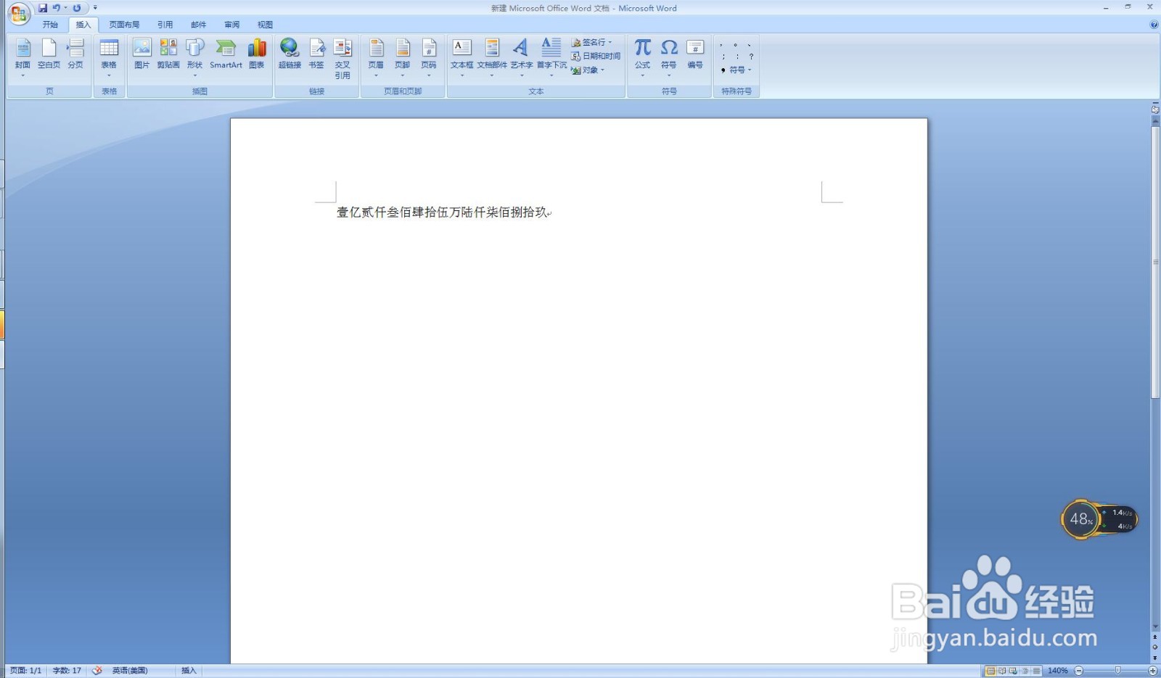
Task: Open clip art (剪贴画)
Action: tap(168, 54)
